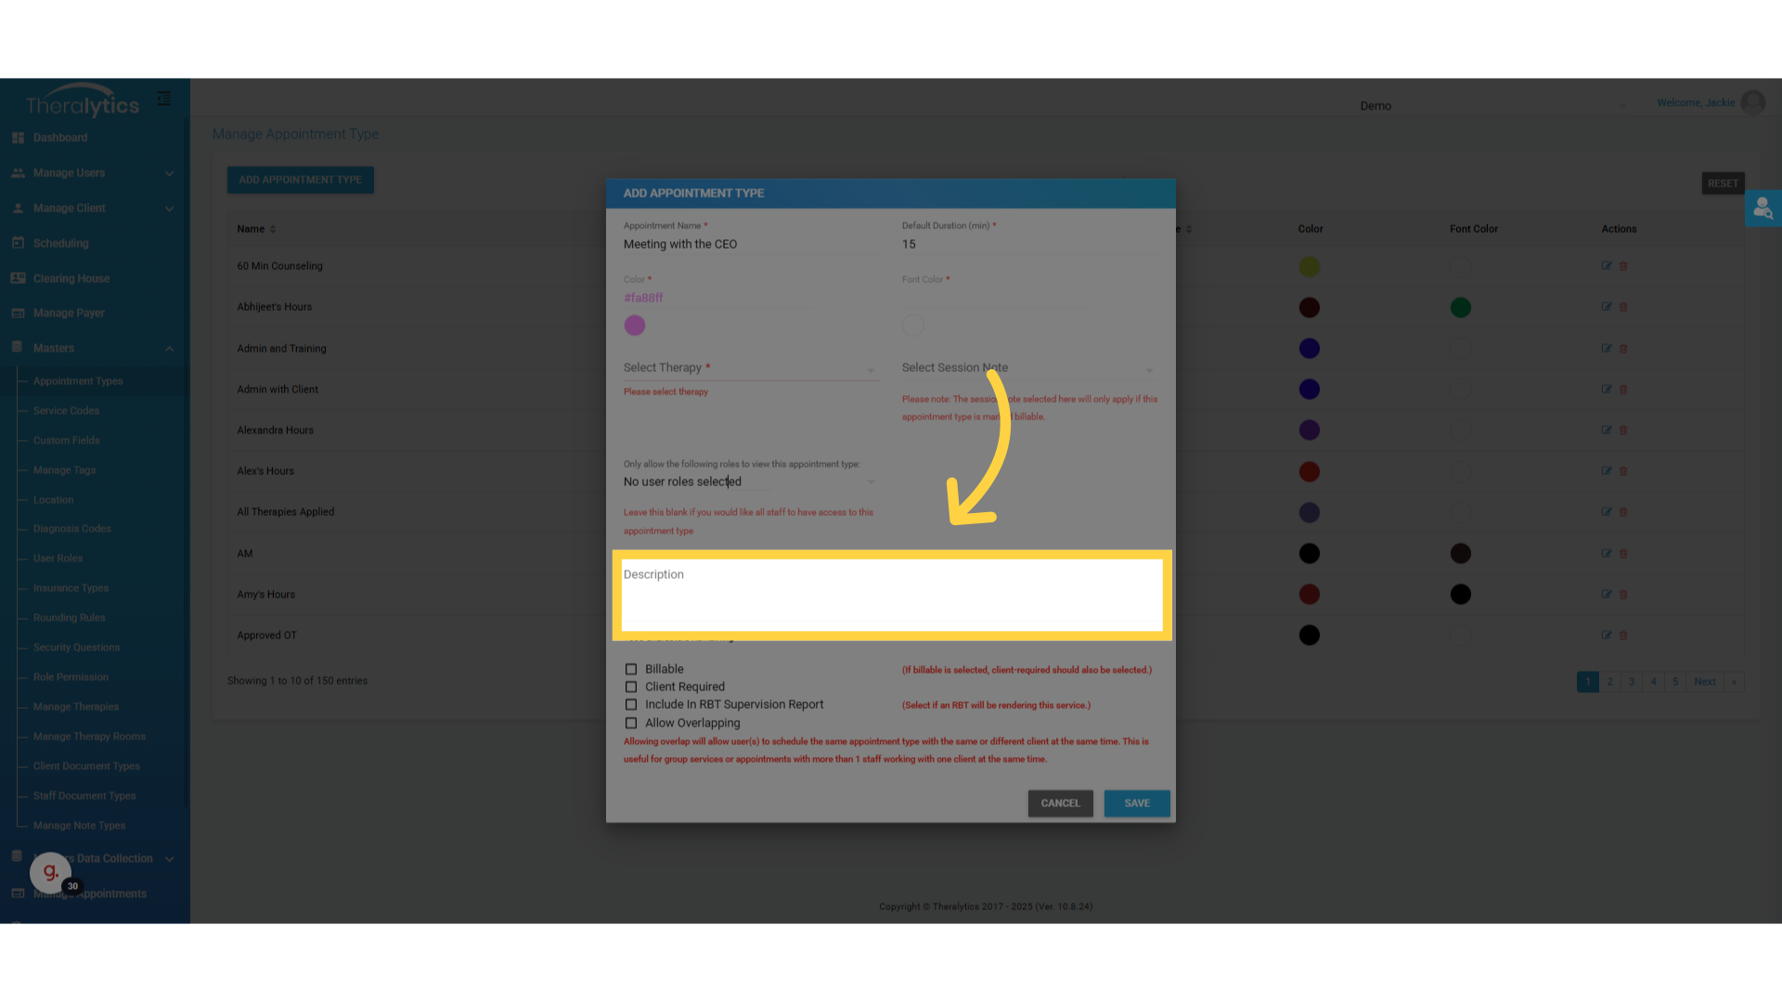This screenshot has width=1782, height=1002.
Task: Click edit icon for Approved OT row
Action: click(1606, 636)
